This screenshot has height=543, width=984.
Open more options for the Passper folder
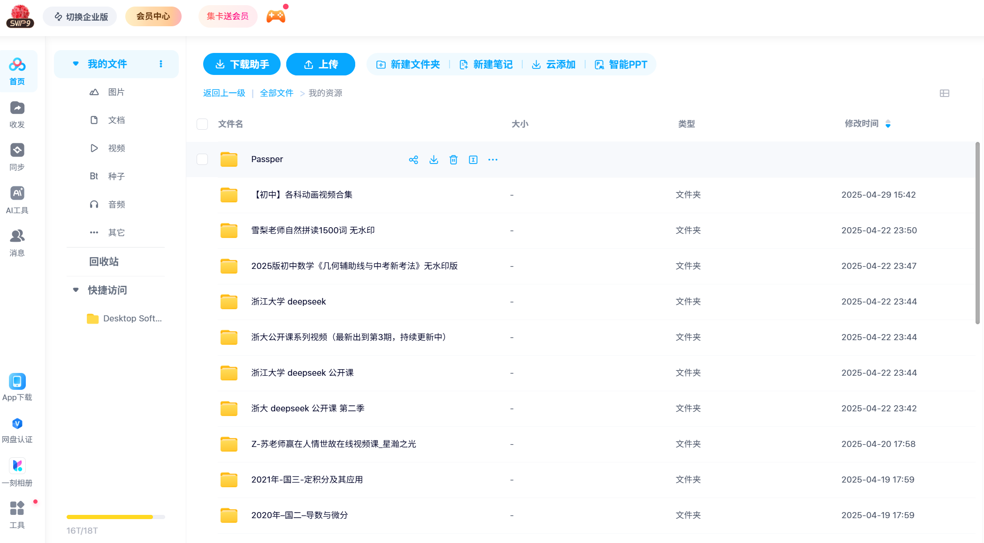pyautogui.click(x=493, y=160)
